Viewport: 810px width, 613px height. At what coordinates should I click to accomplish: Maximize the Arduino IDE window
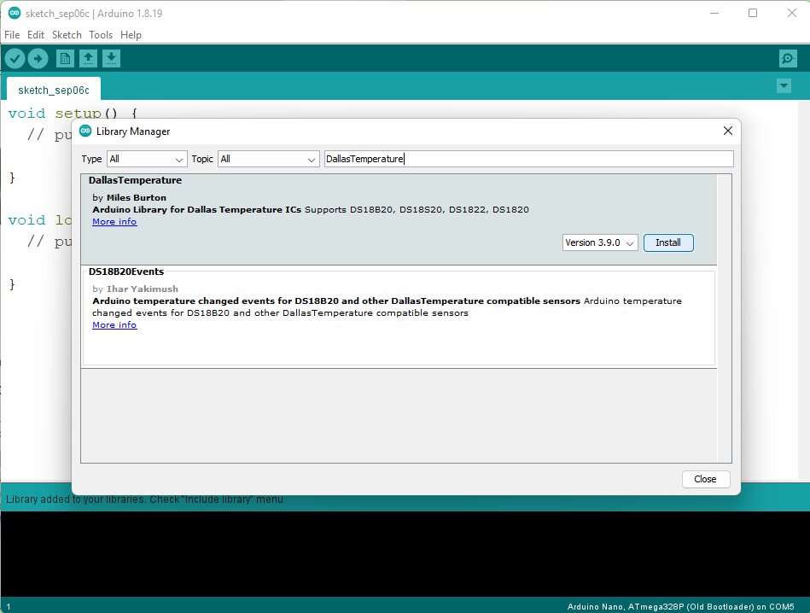point(753,13)
